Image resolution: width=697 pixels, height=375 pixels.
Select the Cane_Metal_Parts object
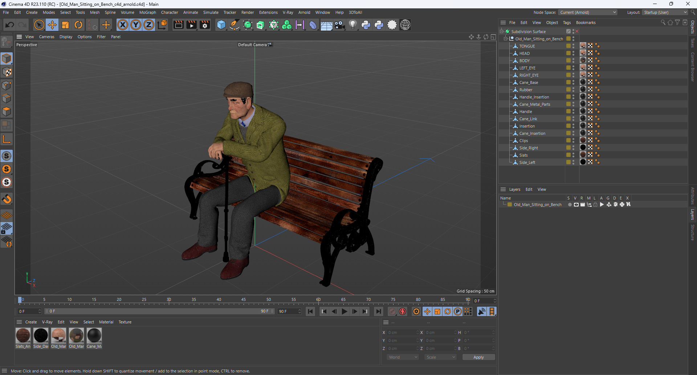click(534, 104)
